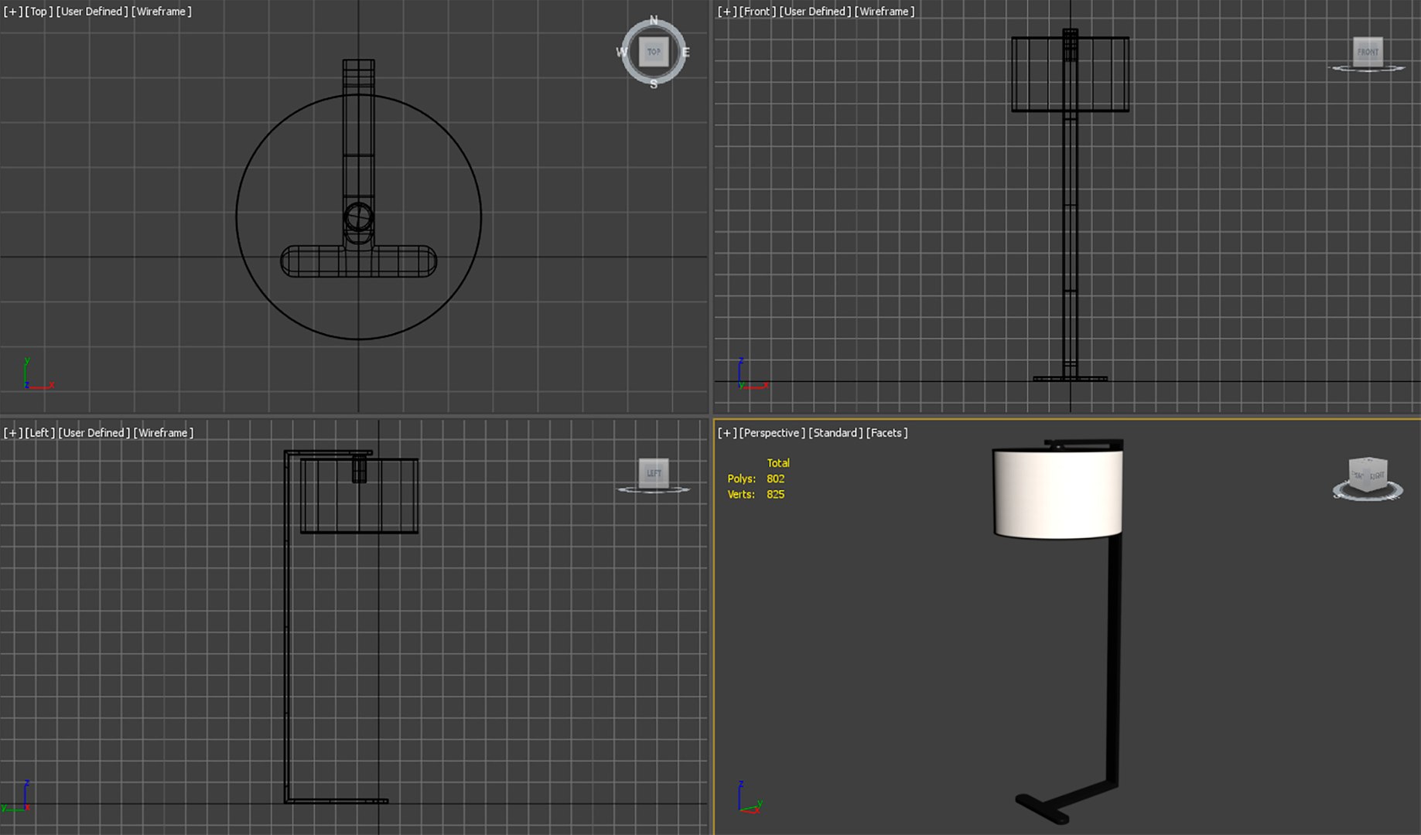The image size is (1421, 835).
Task: Open the [Facets] shading menu in the Perspective viewport
Action: pos(887,433)
